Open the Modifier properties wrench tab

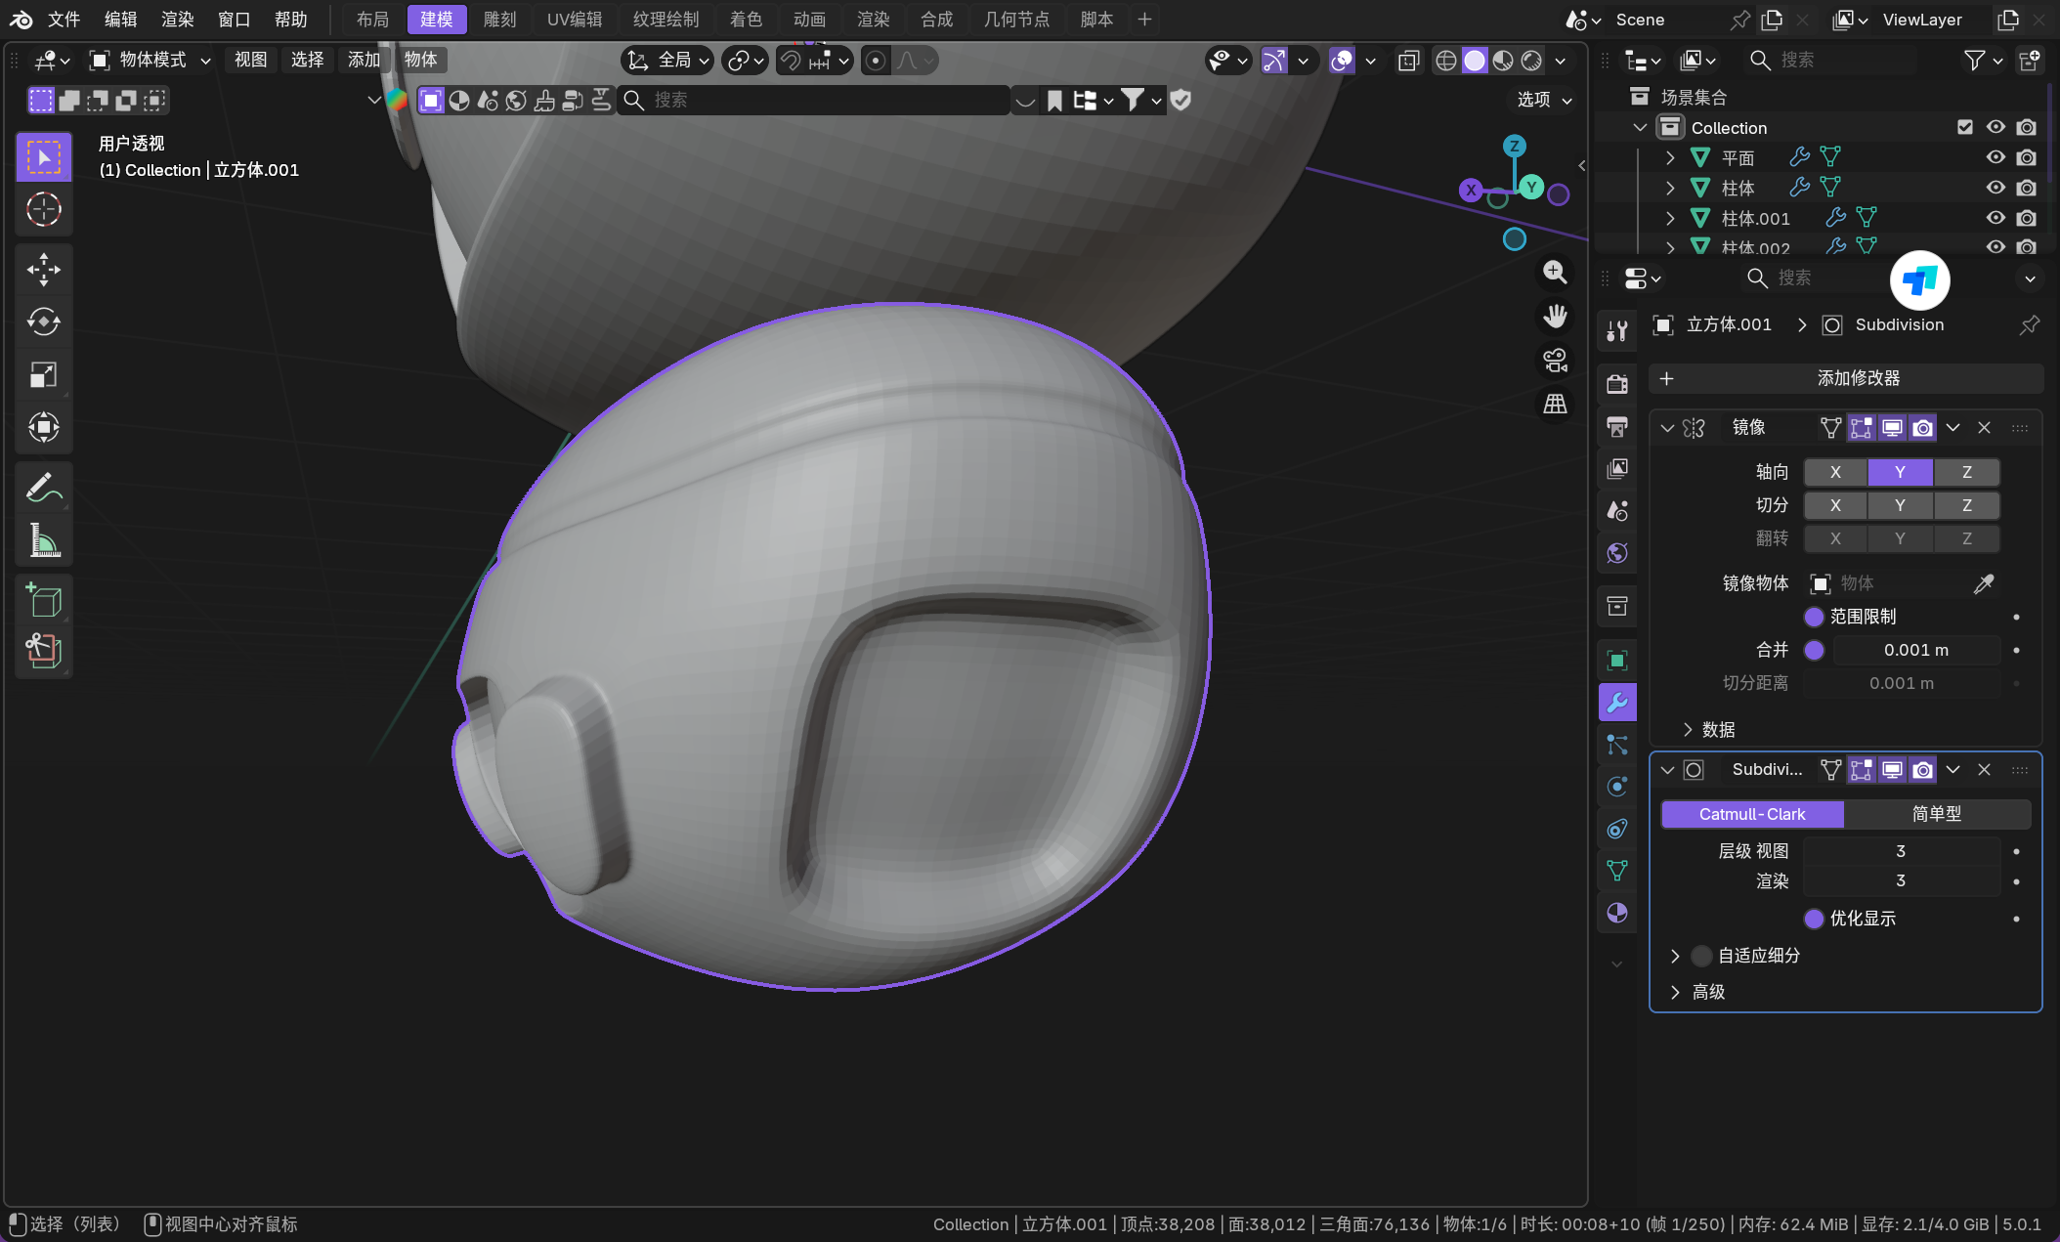pyautogui.click(x=1617, y=703)
